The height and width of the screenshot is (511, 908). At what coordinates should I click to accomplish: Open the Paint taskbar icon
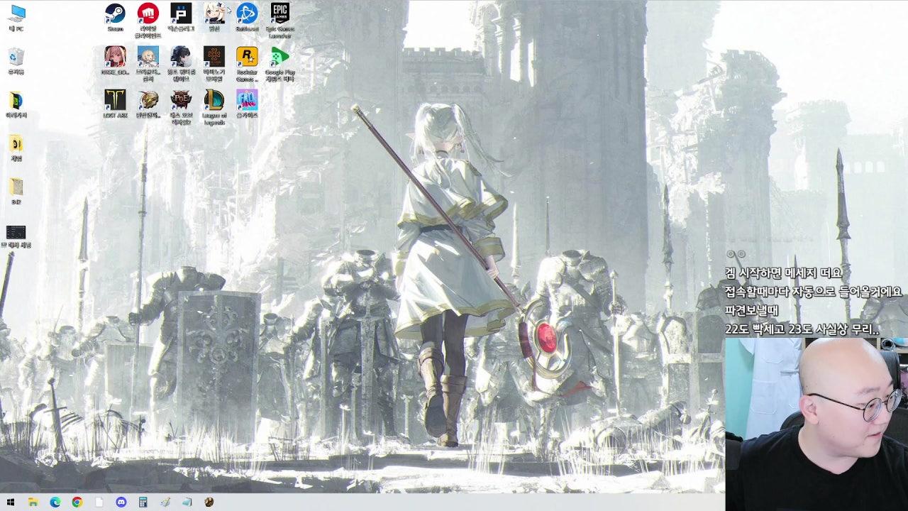165,502
